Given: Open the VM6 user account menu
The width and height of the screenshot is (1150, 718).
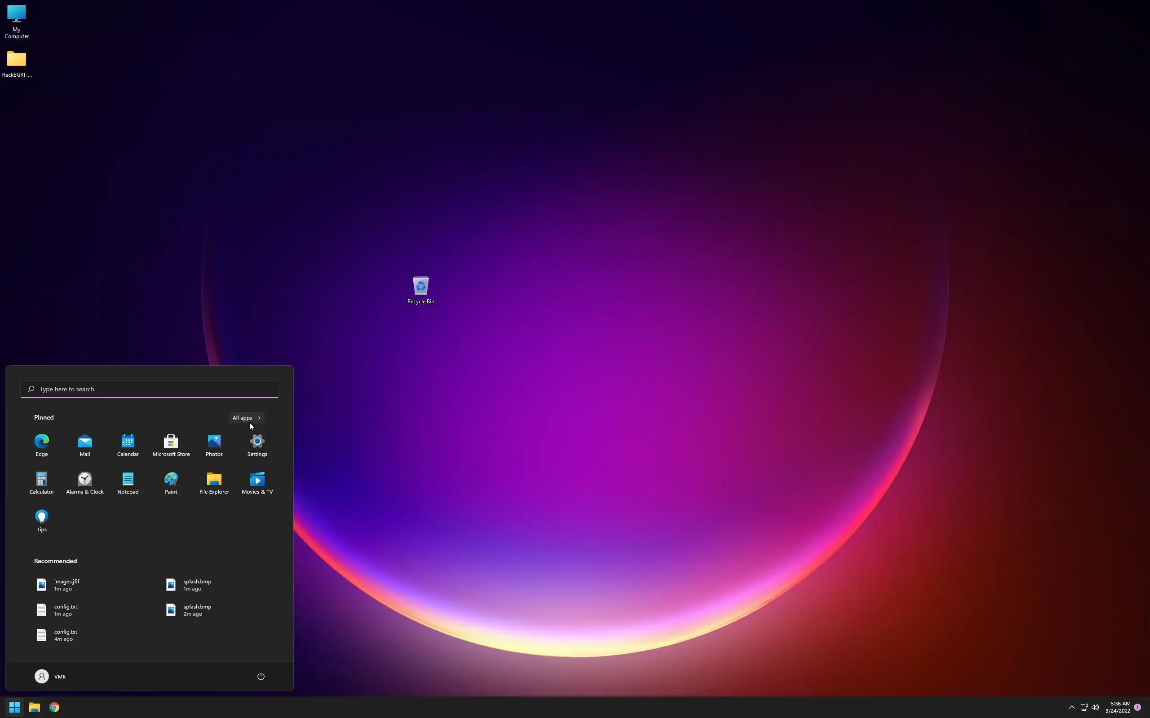Looking at the screenshot, I should [50, 676].
